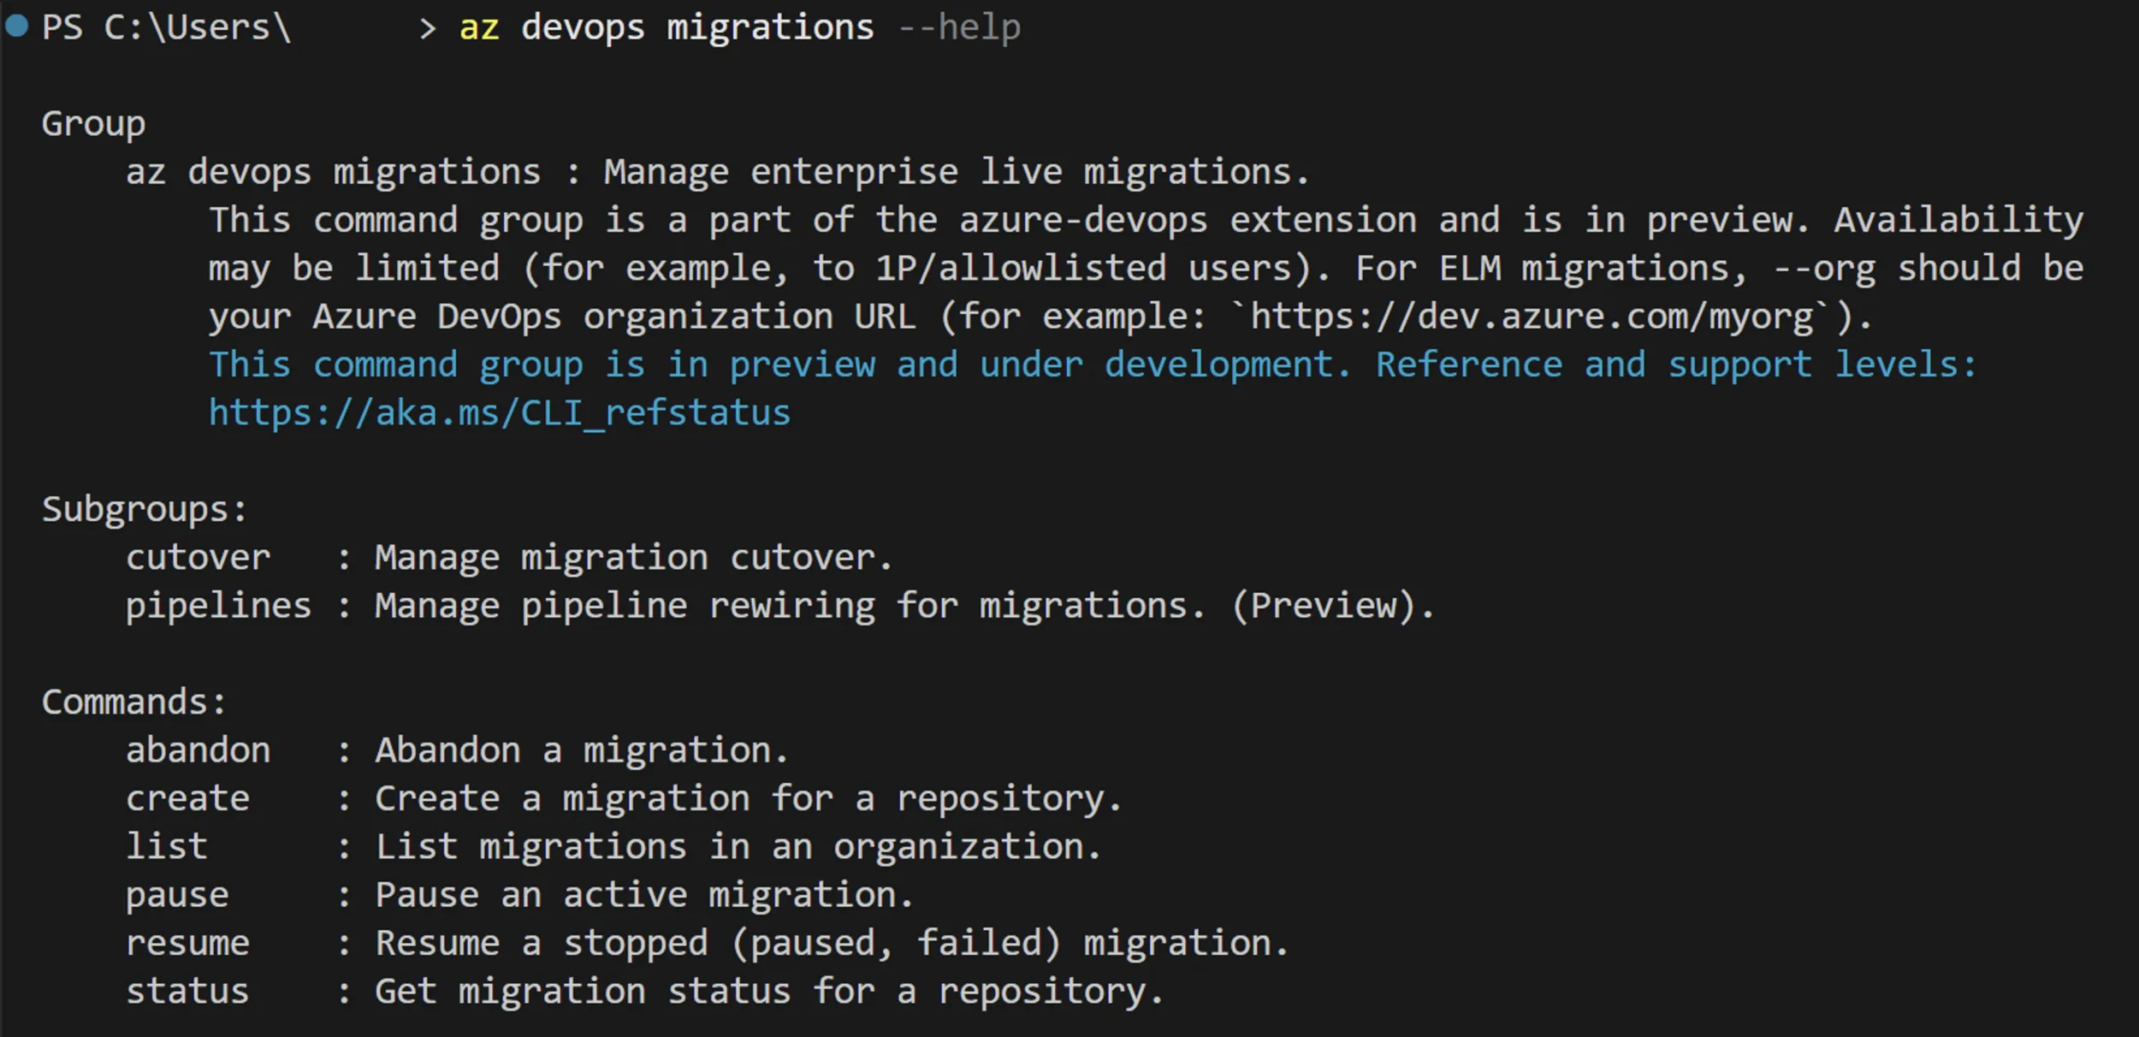Click 'devops migrations' in the typed command
This screenshot has height=1037, width=2139.
pos(697,27)
